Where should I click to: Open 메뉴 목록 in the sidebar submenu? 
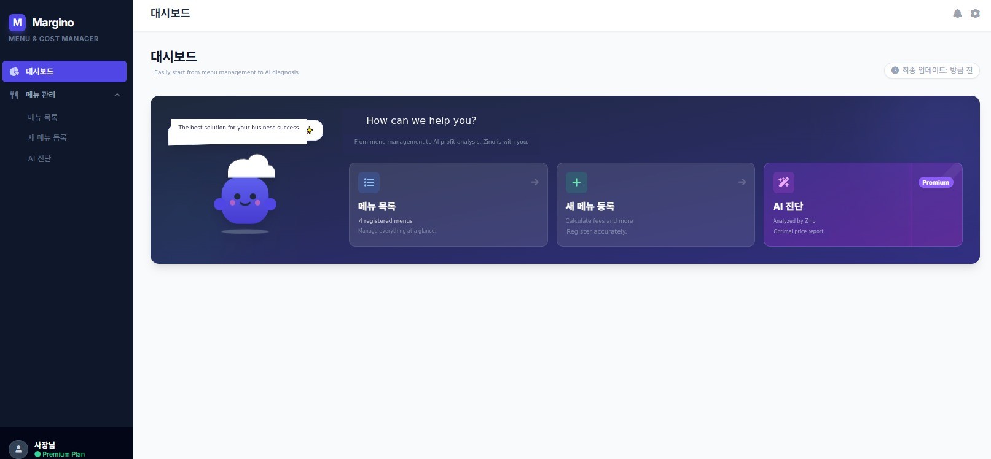point(42,117)
